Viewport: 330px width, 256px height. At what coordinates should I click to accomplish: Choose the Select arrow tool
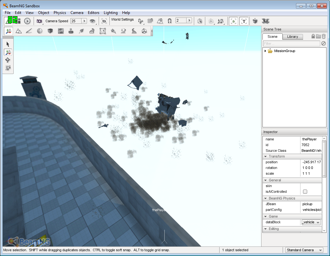click(x=8, y=44)
